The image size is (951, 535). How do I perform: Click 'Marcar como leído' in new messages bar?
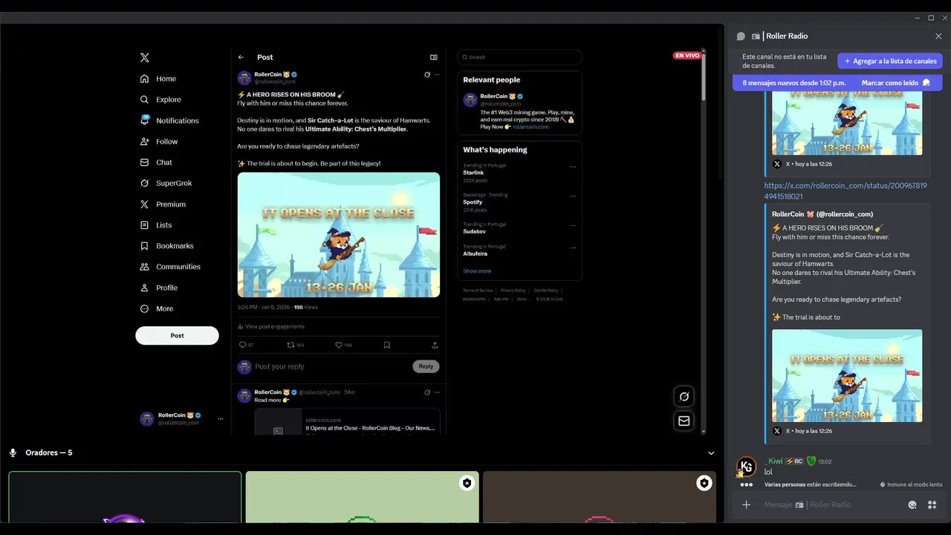[x=896, y=82]
